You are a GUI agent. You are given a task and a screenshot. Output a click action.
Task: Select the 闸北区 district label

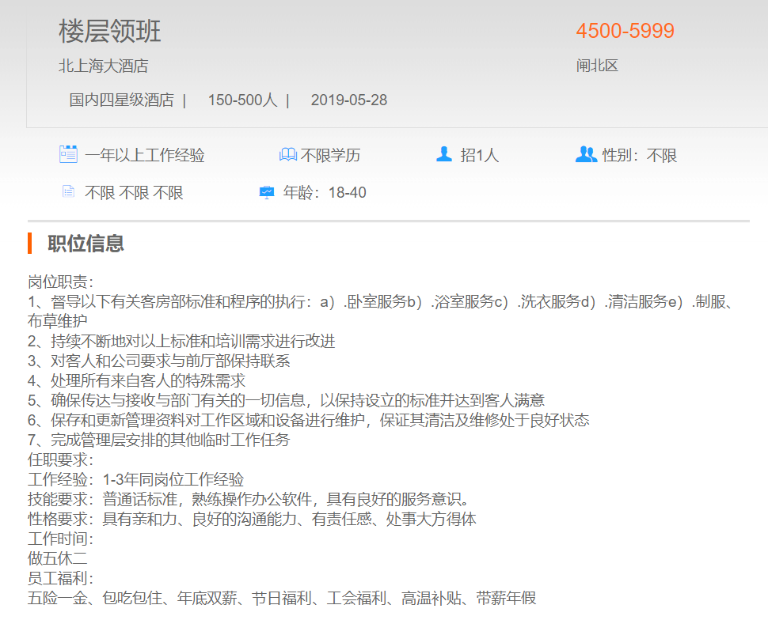(x=597, y=66)
